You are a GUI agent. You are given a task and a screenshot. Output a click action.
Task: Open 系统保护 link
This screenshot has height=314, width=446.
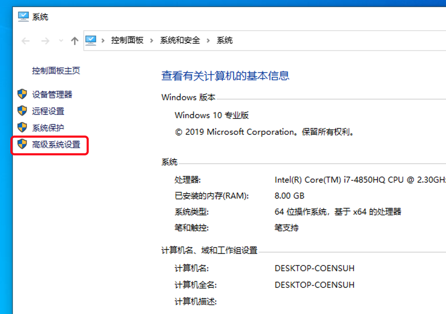[48, 128]
